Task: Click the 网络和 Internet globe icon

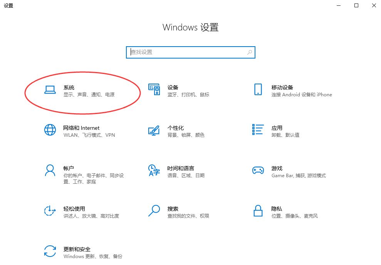Action: 50,130
